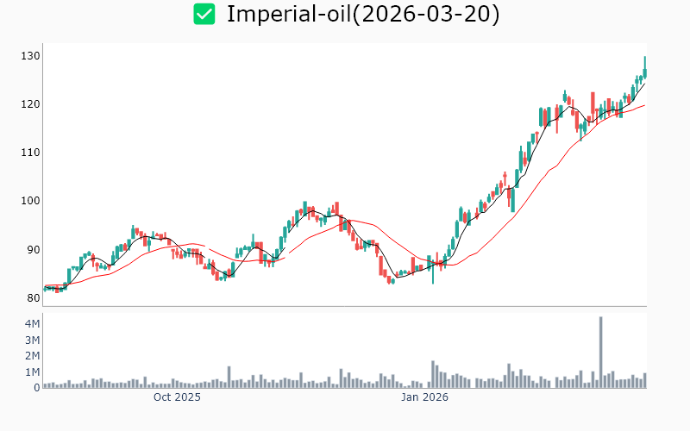
Task: Click the rightmost volume bar
Action: [644, 380]
